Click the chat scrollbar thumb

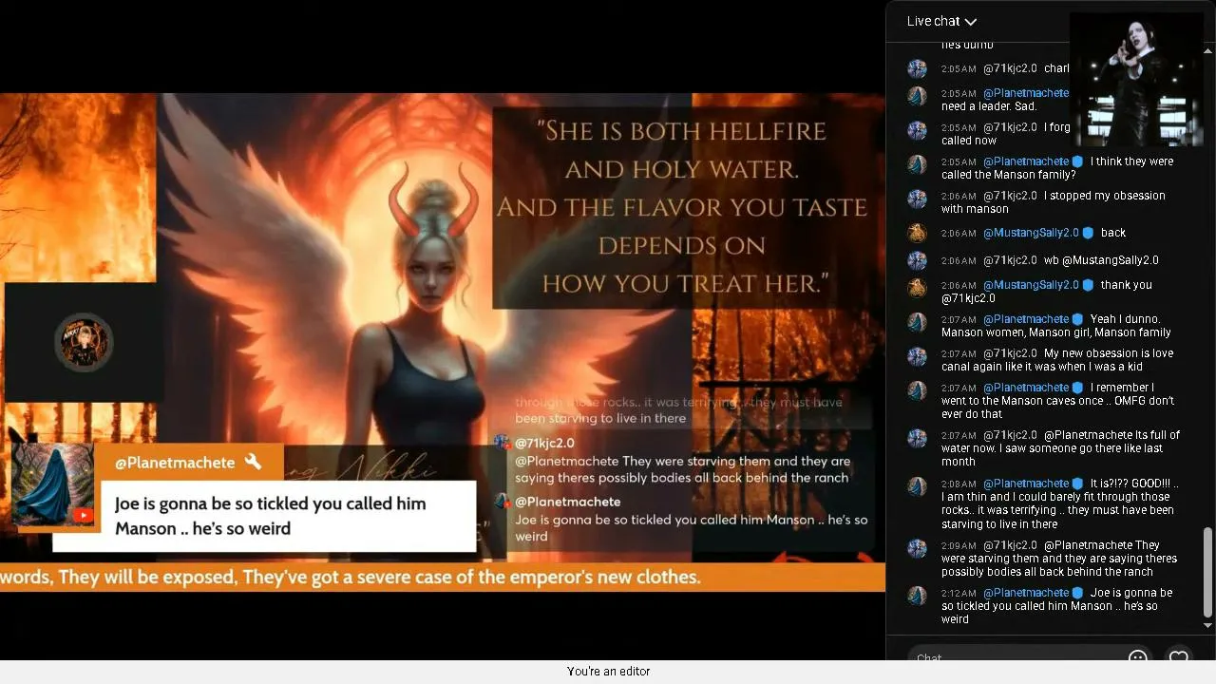(x=1208, y=573)
